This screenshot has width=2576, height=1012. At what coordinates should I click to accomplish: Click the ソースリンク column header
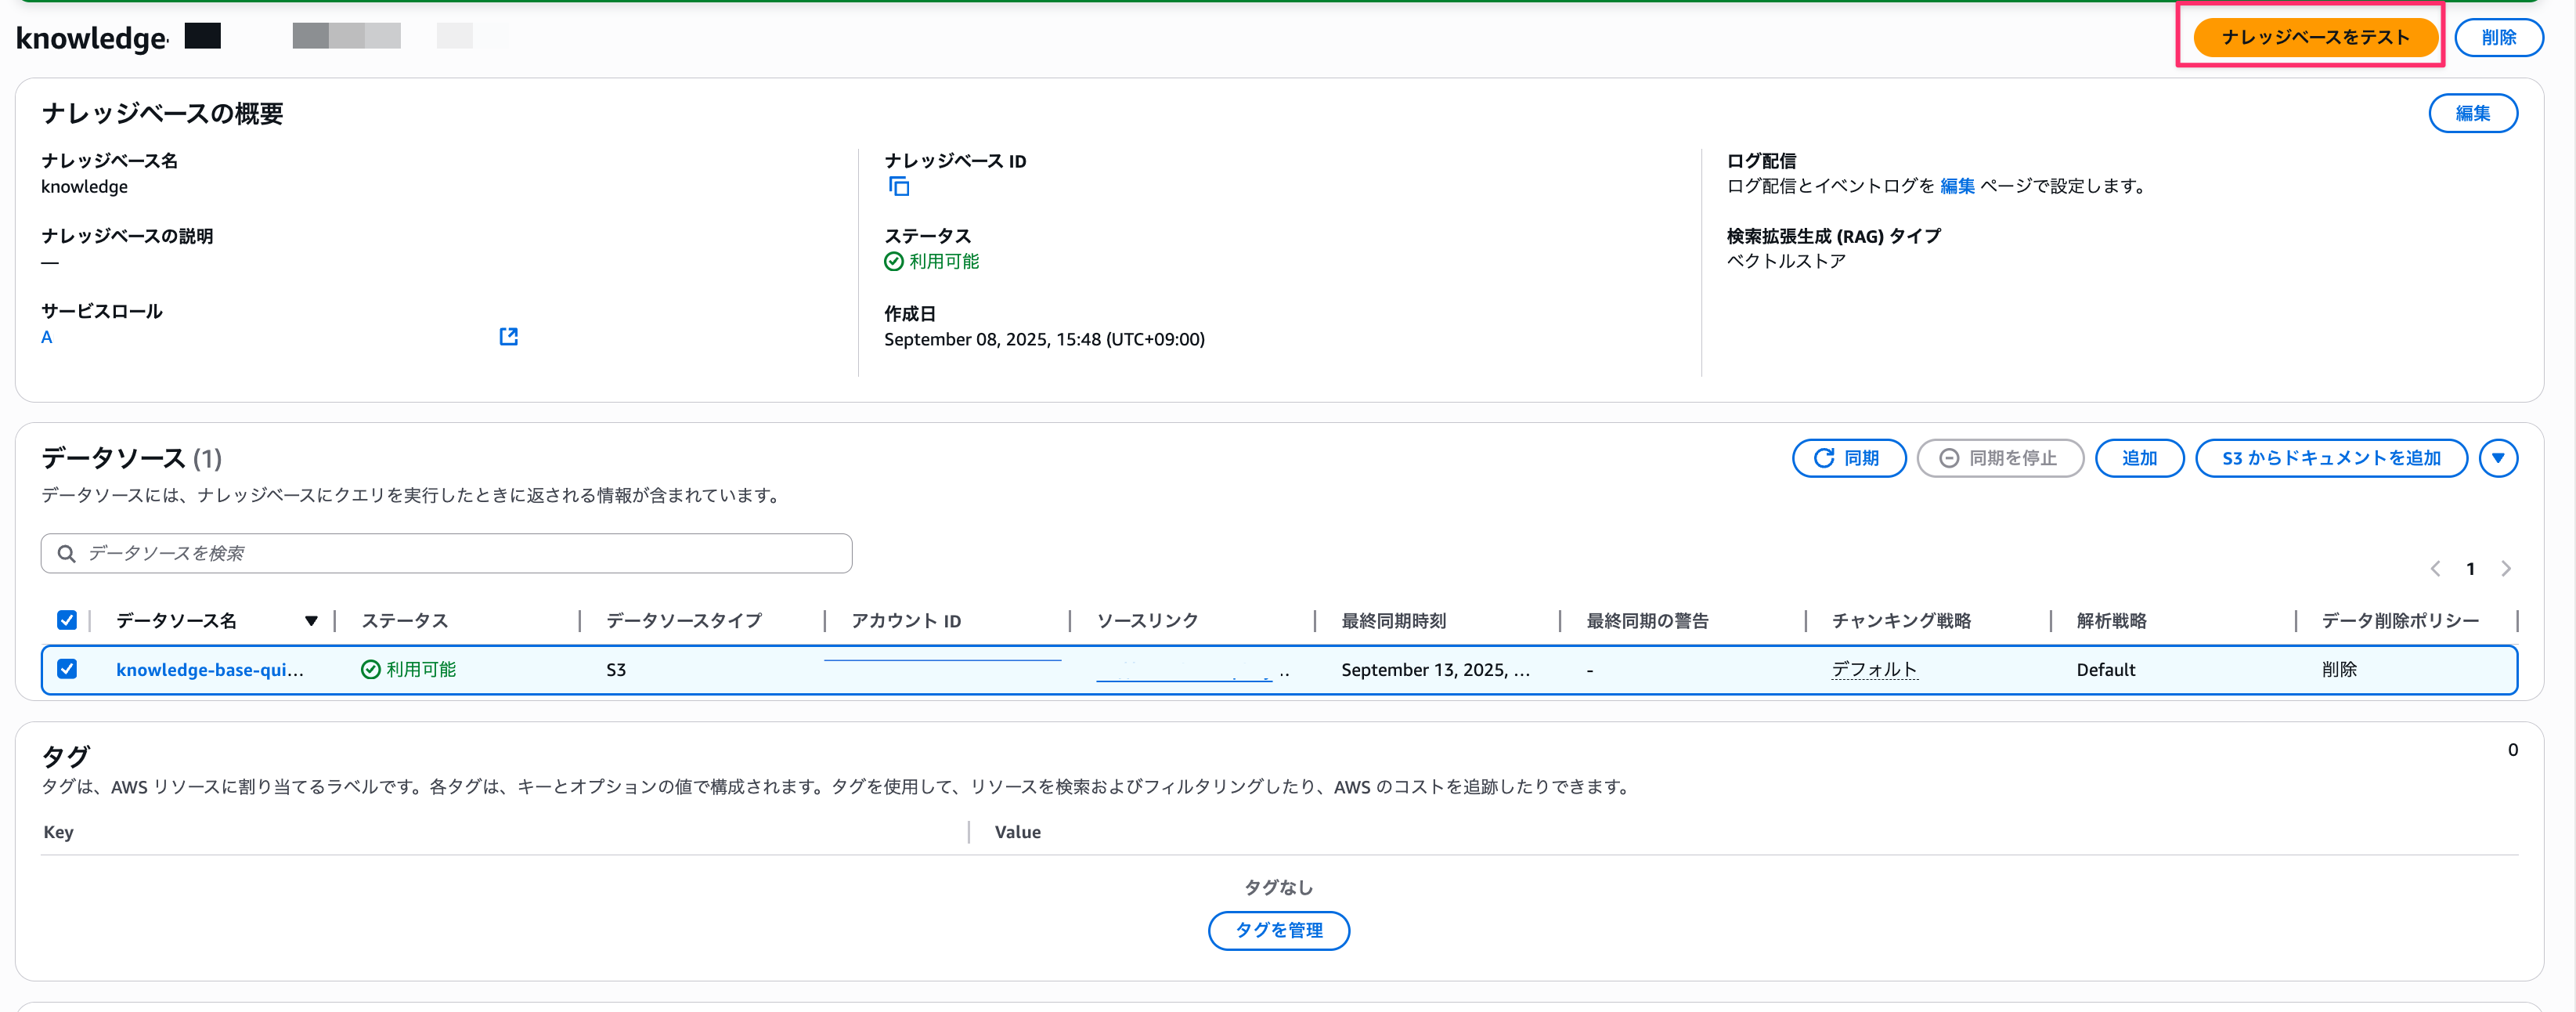point(1147,621)
